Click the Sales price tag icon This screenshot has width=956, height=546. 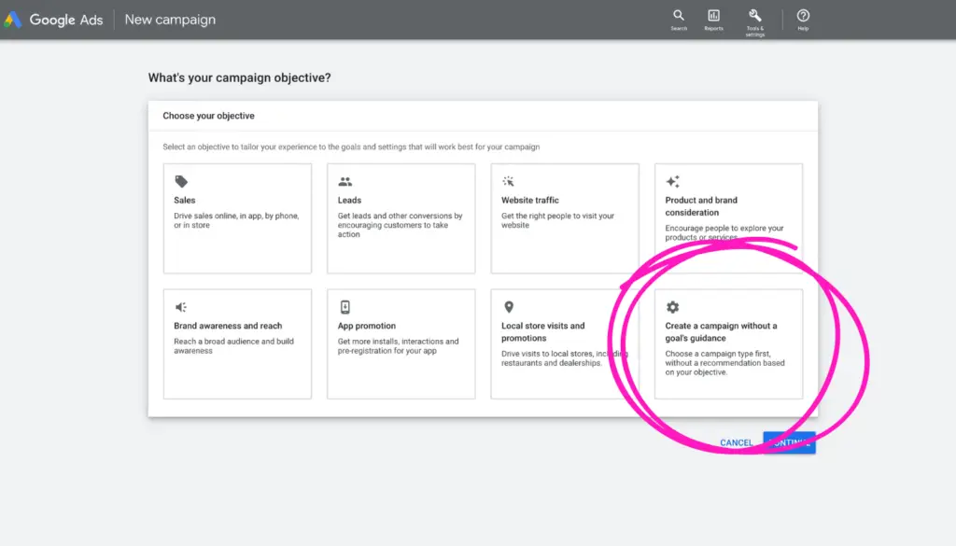point(181,182)
